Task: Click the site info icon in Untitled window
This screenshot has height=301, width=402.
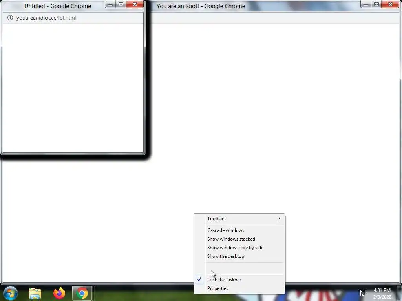Action: click(10, 18)
